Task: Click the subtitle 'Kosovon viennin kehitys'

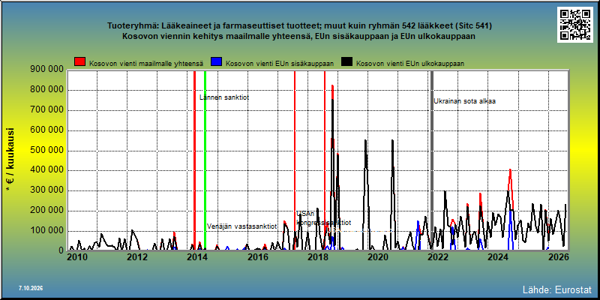Action: pyautogui.click(x=299, y=36)
